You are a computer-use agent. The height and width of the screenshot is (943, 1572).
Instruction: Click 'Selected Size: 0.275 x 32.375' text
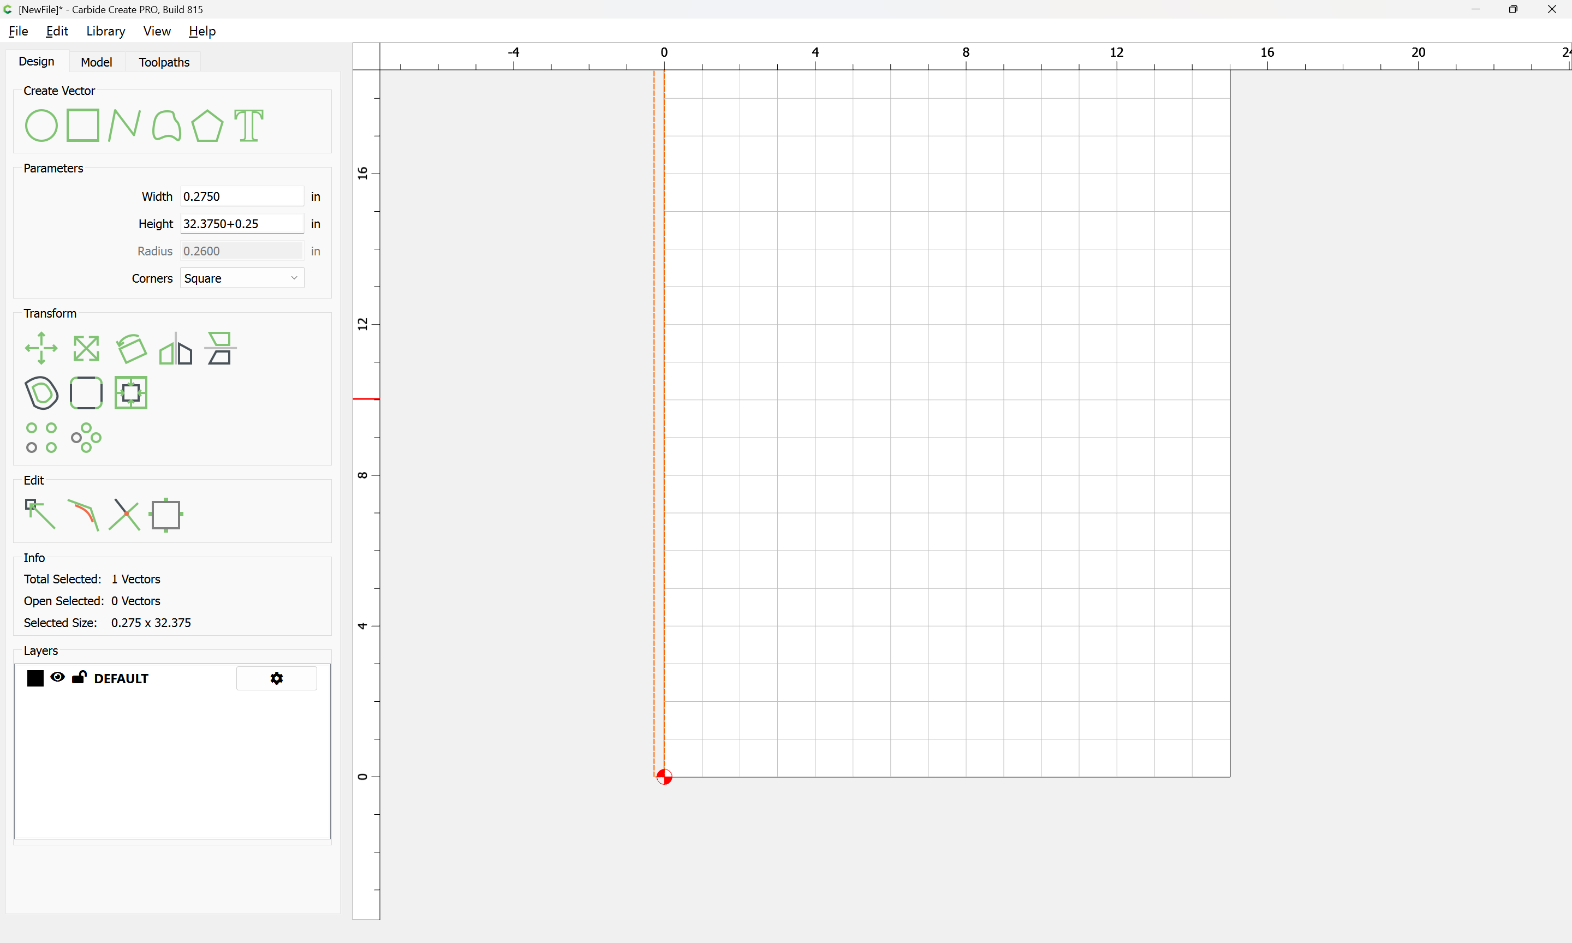pyautogui.click(x=108, y=623)
